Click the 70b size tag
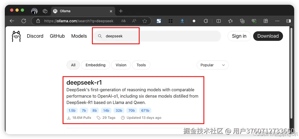The image size is (299, 139). 132,111
